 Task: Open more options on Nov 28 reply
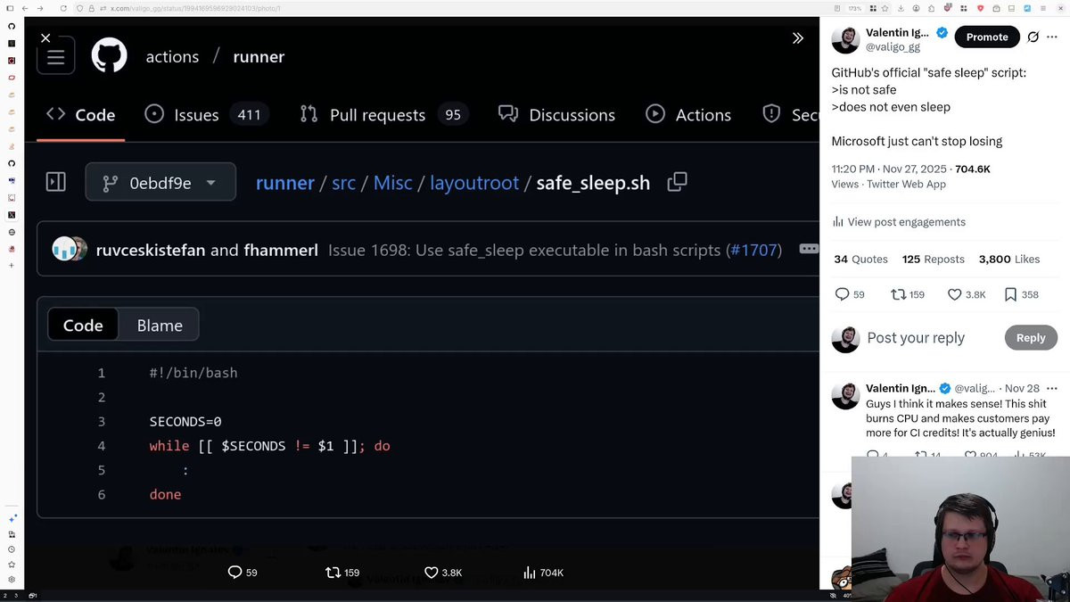(1052, 389)
